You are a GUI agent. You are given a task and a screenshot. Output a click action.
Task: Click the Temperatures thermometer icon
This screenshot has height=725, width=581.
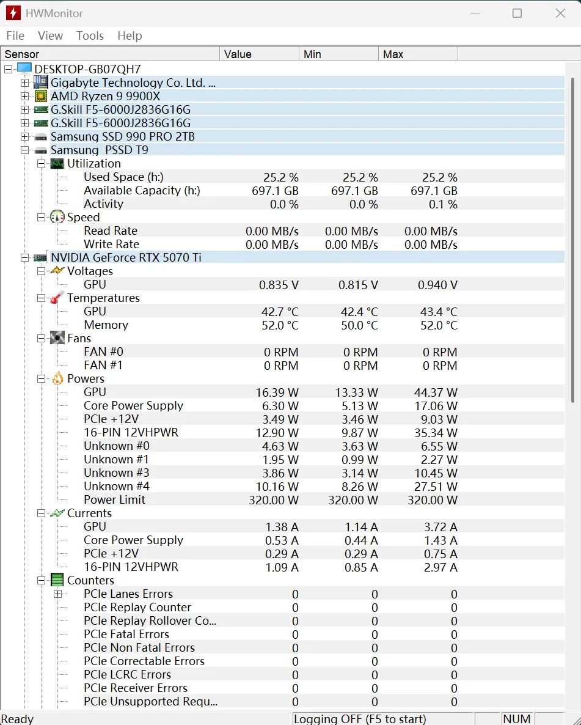pos(57,298)
